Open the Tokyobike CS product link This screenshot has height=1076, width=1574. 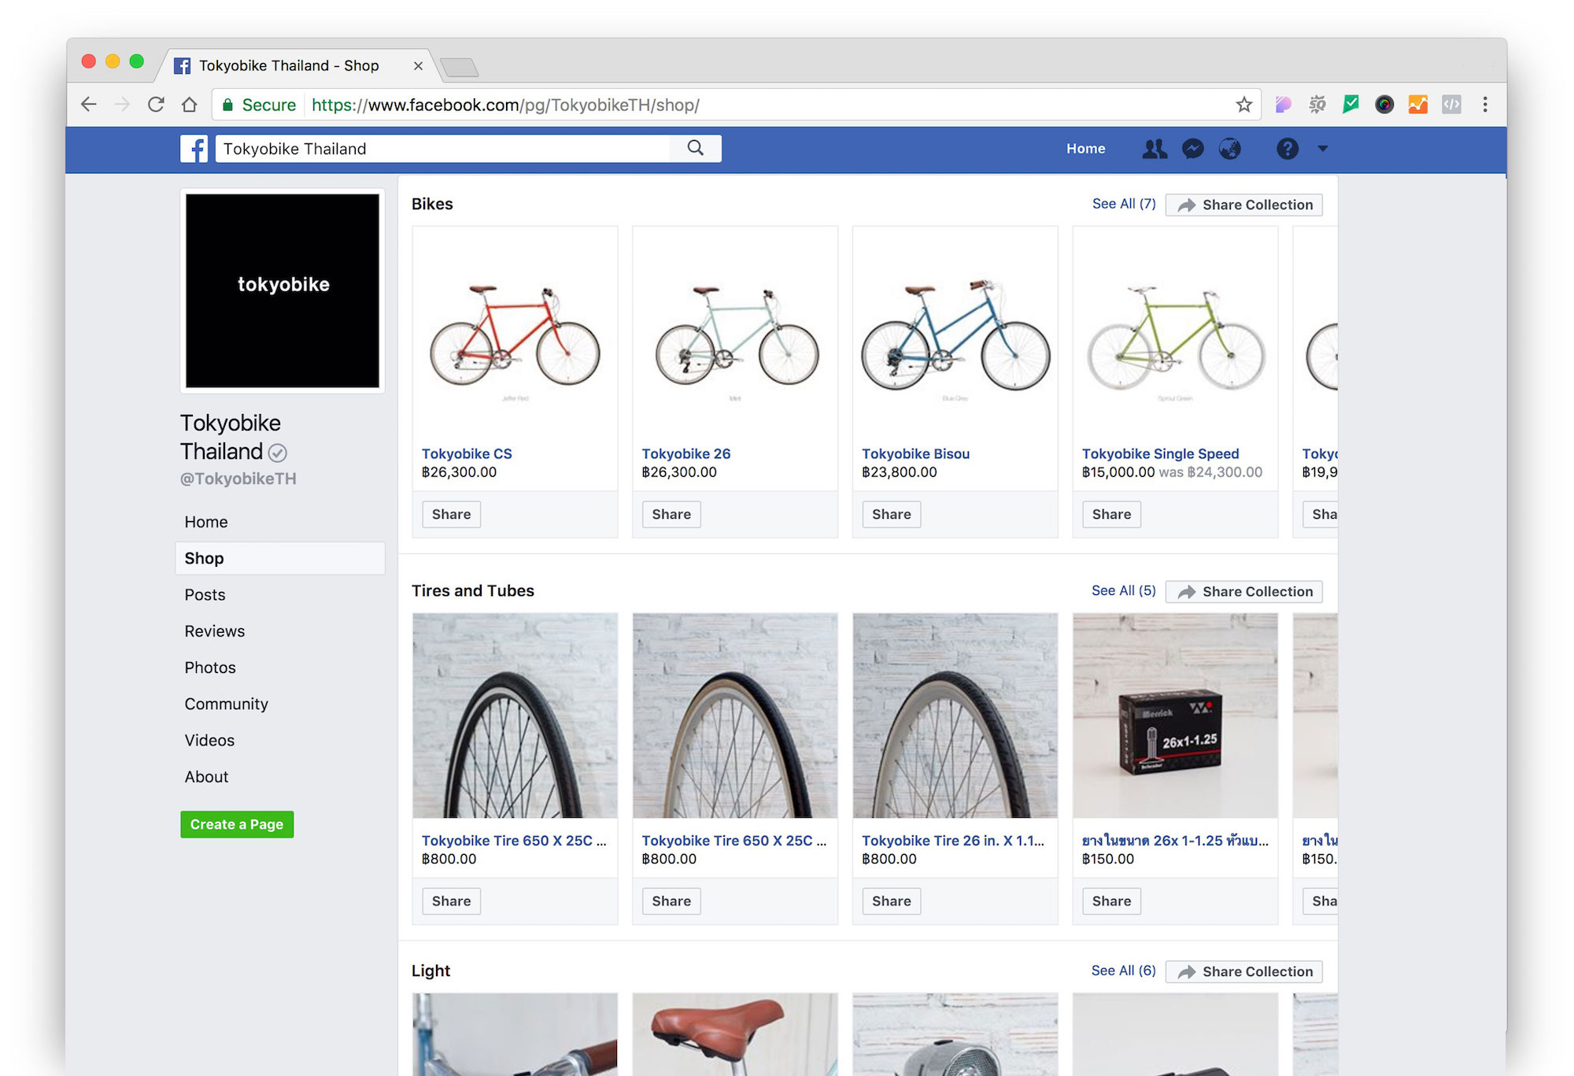467,453
